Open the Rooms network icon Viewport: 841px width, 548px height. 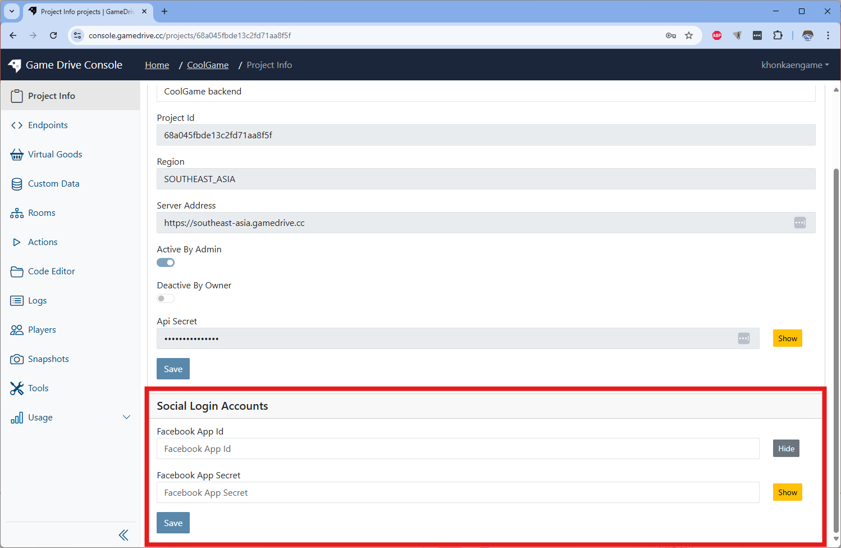point(17,213)
